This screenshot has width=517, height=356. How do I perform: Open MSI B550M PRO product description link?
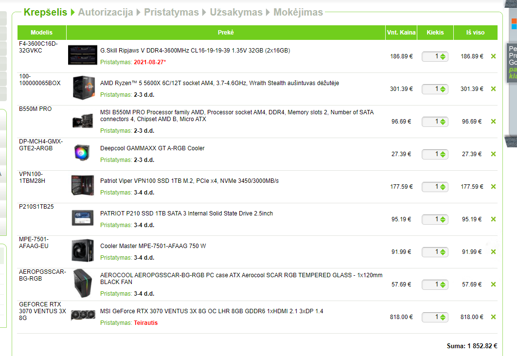tap(237, 116)
